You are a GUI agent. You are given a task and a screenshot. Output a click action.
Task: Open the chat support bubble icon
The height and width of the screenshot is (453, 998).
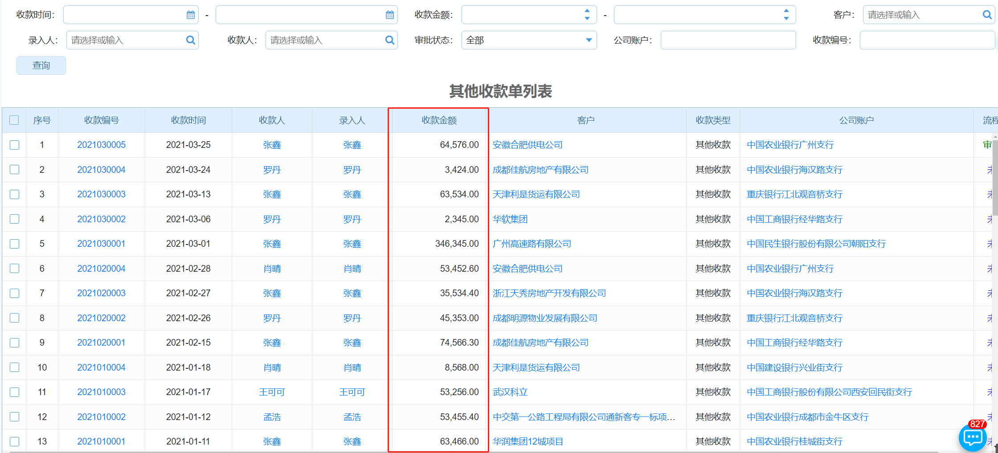[x=972, y=437]
